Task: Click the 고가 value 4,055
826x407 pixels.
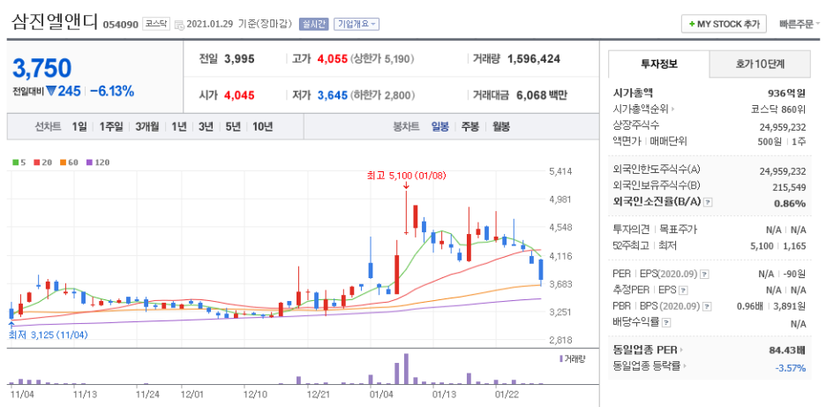Action: coord(332,59)
